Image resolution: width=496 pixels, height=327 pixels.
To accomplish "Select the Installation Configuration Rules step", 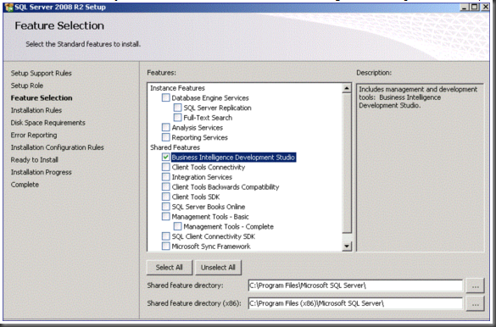I will (58, 147).
